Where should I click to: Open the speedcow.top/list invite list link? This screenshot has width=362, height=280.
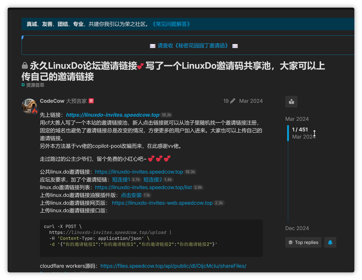click(x=143, y=187)
